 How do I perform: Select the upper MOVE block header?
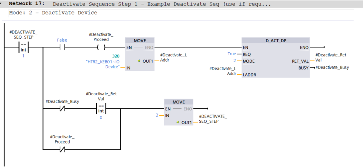(140, 40)
